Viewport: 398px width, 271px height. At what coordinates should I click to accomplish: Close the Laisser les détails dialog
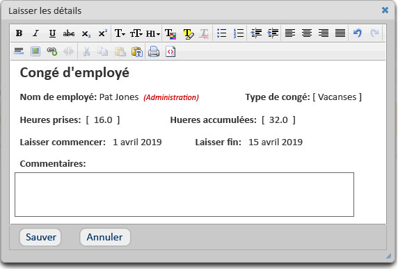[x=385, y=10]
